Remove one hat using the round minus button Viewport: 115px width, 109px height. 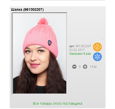(74, 67)
